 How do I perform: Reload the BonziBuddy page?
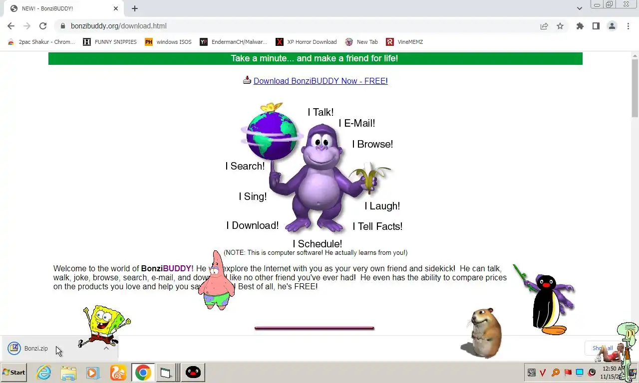[x=43, y=26]
